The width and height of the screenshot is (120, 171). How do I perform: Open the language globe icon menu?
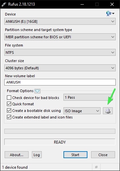[x=110, y=14]
